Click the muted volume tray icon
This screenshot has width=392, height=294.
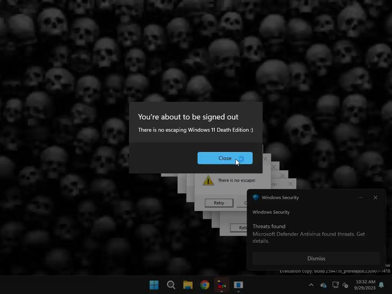tap(345, 285)
